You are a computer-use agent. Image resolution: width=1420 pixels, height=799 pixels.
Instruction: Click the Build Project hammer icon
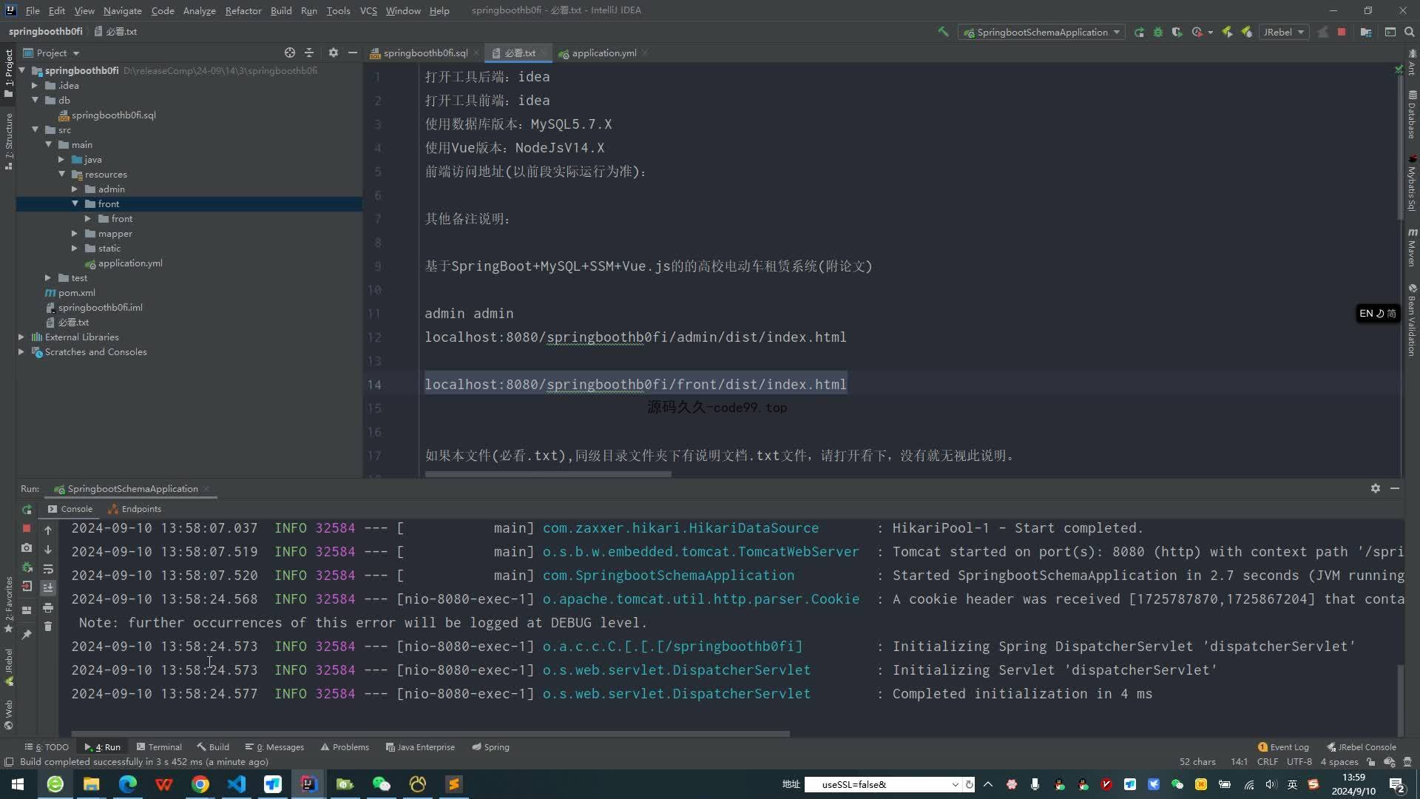point(943,32)
